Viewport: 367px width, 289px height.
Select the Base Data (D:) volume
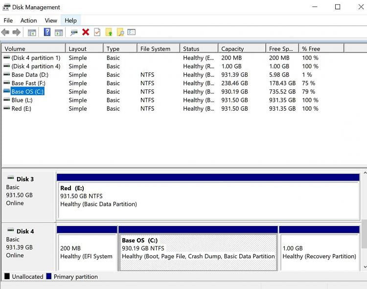tap(30, 75)
